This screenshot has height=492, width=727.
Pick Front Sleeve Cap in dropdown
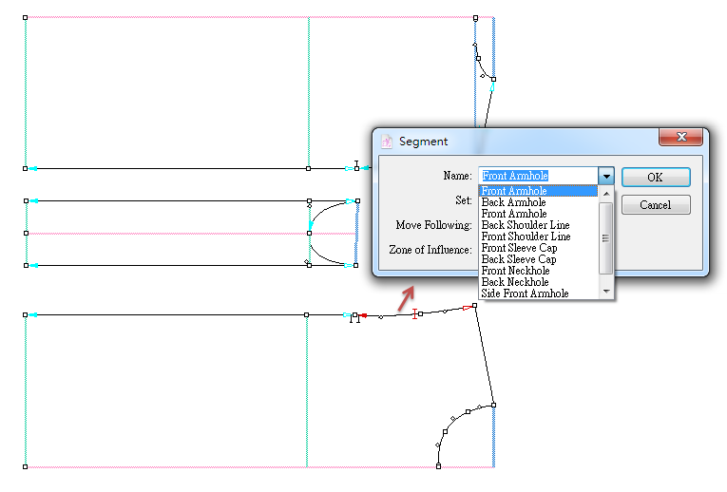(519, 248)
